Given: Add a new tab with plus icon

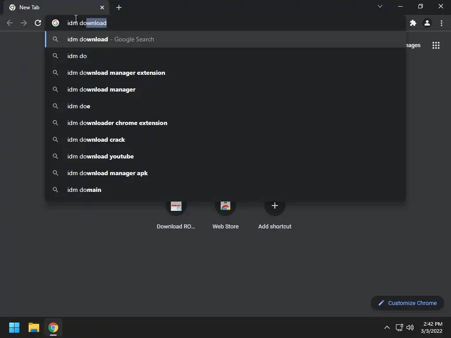Looking at the screenshot, I should pos(119,7).
